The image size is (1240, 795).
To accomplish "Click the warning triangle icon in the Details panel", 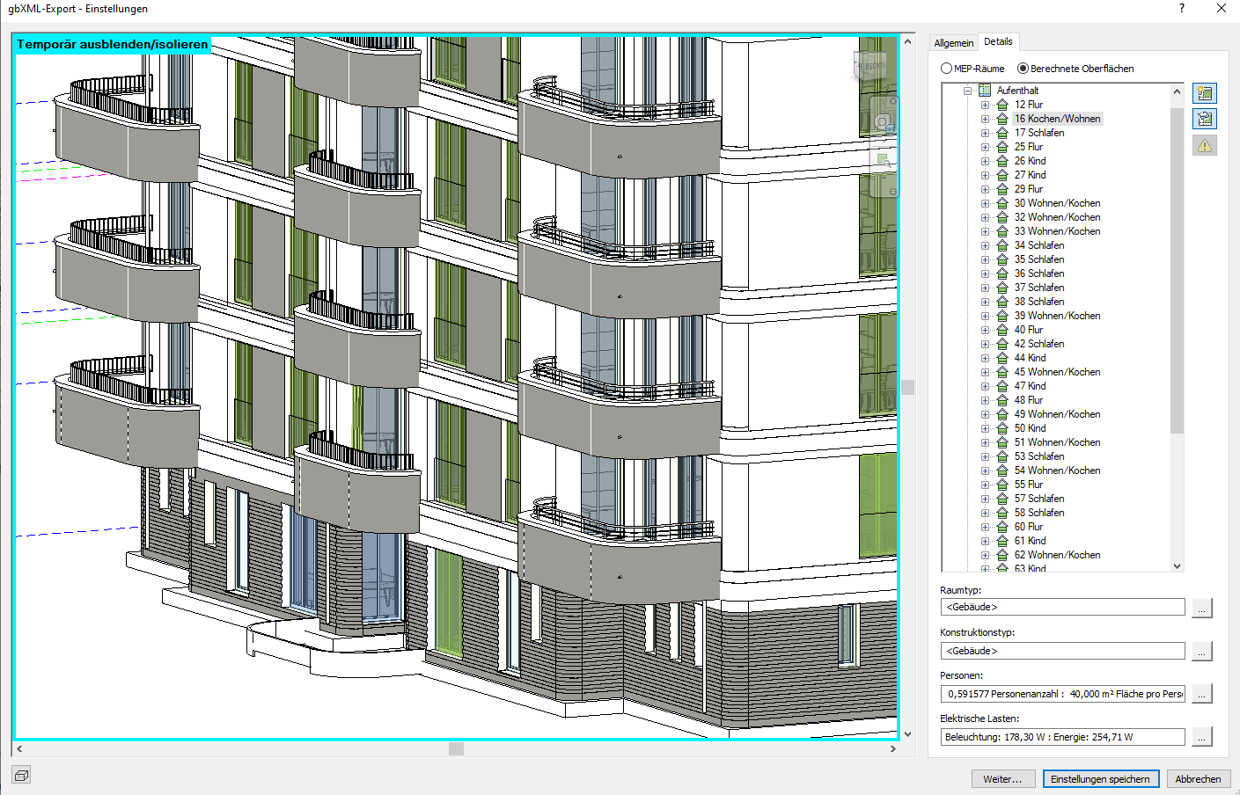I will 1205,144.
